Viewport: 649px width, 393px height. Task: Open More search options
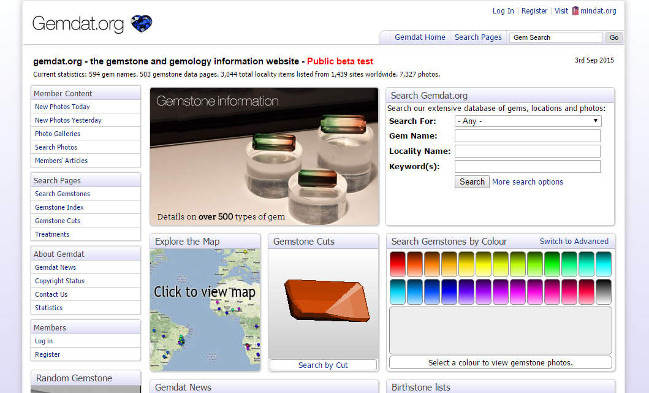[x=527, y=182]
